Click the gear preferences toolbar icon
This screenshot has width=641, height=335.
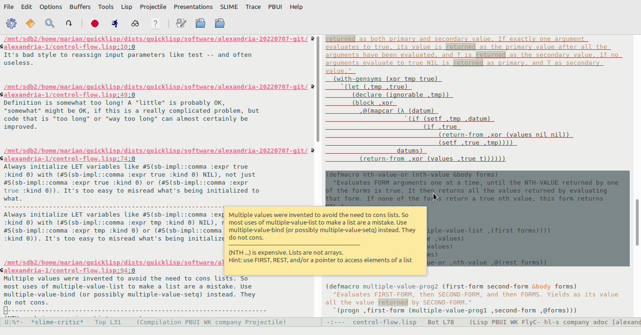(x=11, y=23)
